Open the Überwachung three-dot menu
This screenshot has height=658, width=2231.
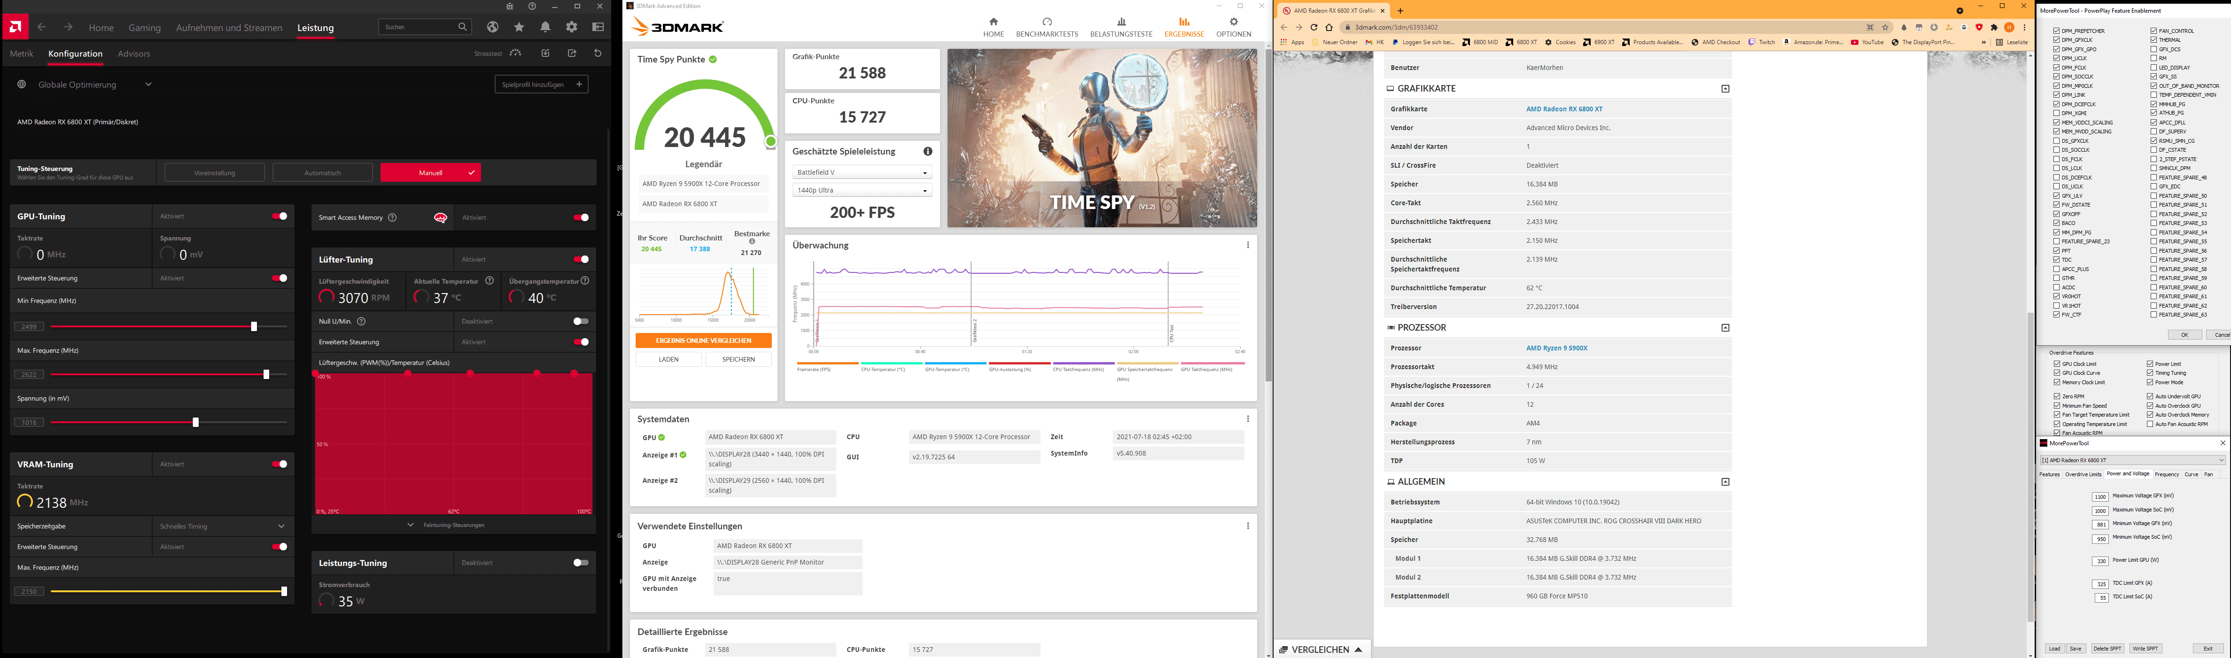pos(1248,245)
